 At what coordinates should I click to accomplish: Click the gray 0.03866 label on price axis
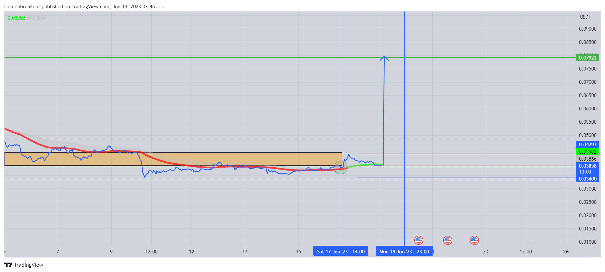[587, 159]
